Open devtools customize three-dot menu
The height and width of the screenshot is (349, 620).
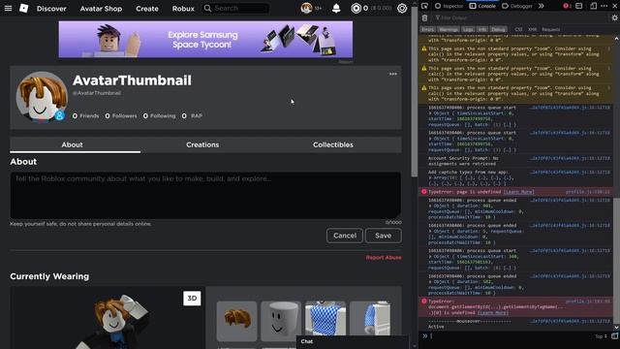tap(604, 6)
